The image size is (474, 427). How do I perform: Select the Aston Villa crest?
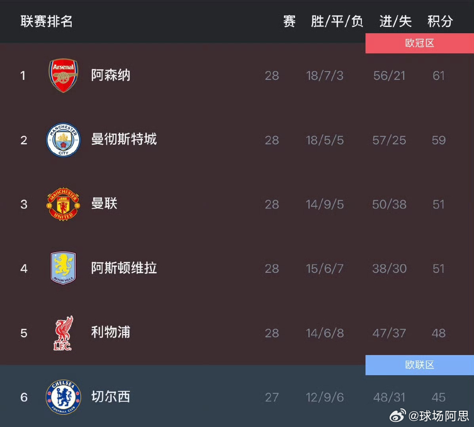63,268
